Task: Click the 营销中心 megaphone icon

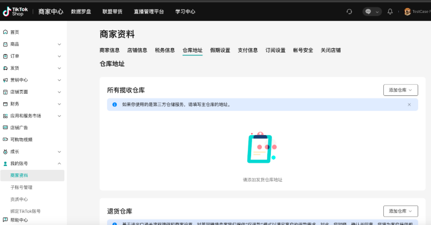Action: [x=5, y=80]
